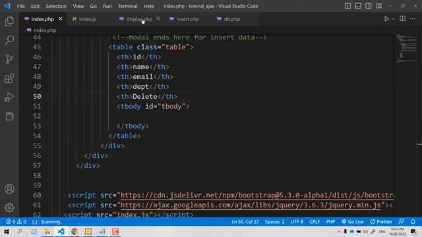The width and height of the screenshot is (422, 237).
Task: Open the taskbar clock and date
Action: tap(397, 231)
